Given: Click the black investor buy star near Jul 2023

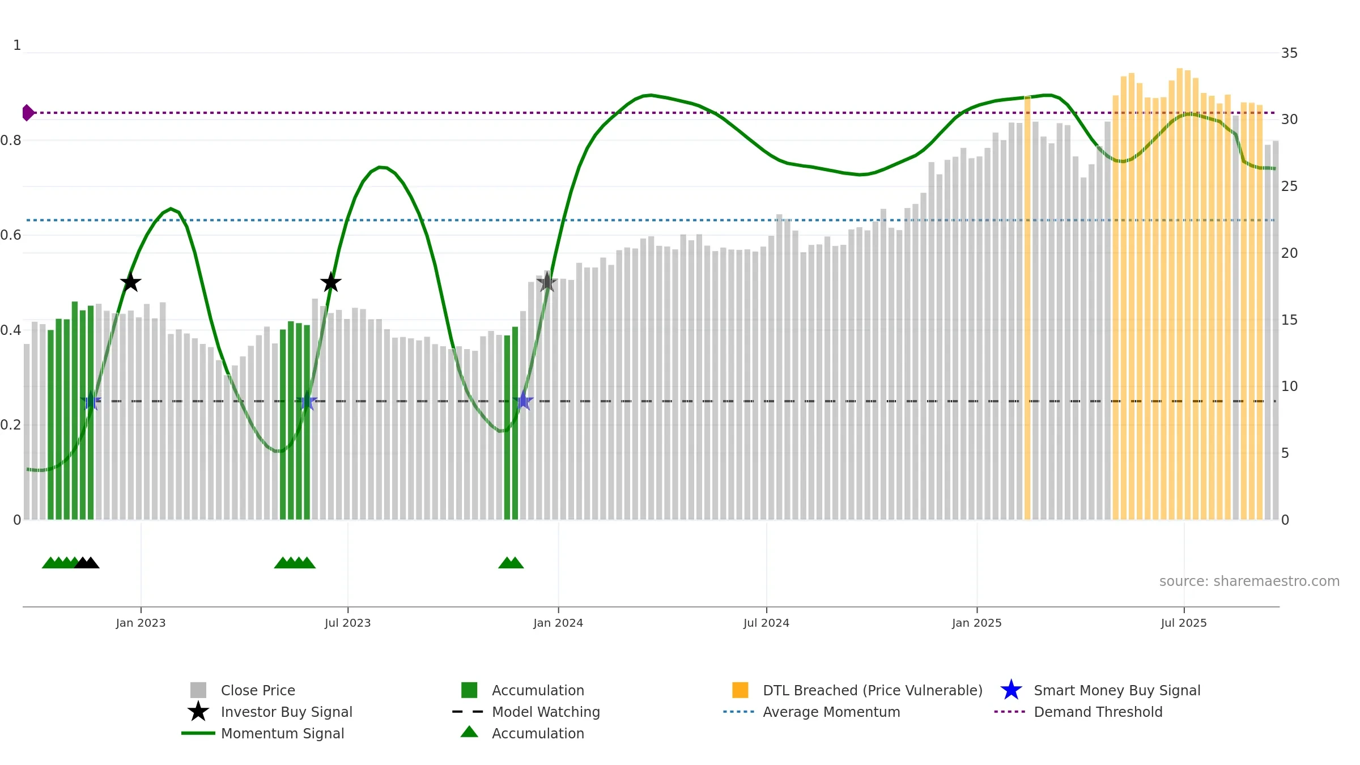Looking at the screenshot, I should 331,282.
